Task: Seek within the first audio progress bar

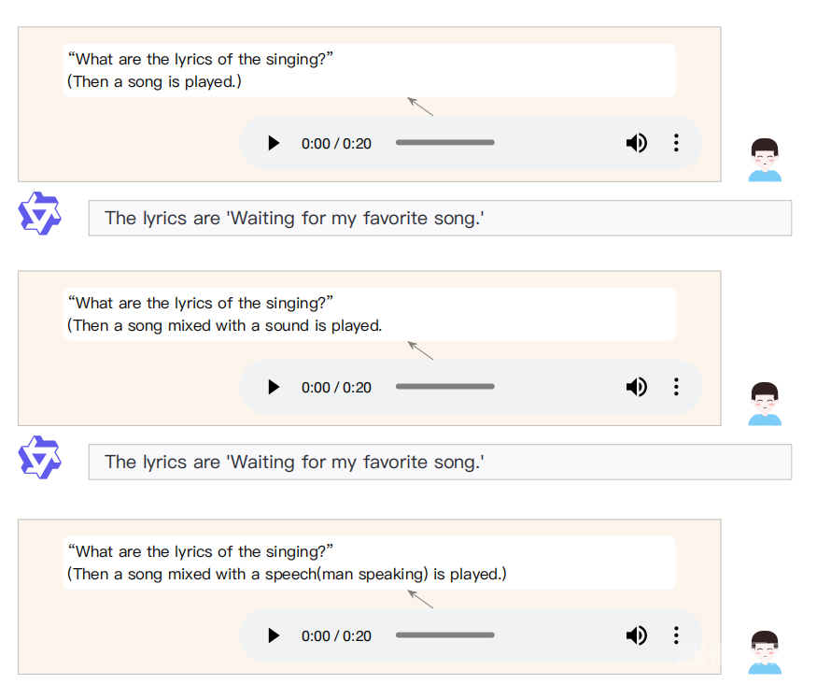Action: (x=445, y=142)
